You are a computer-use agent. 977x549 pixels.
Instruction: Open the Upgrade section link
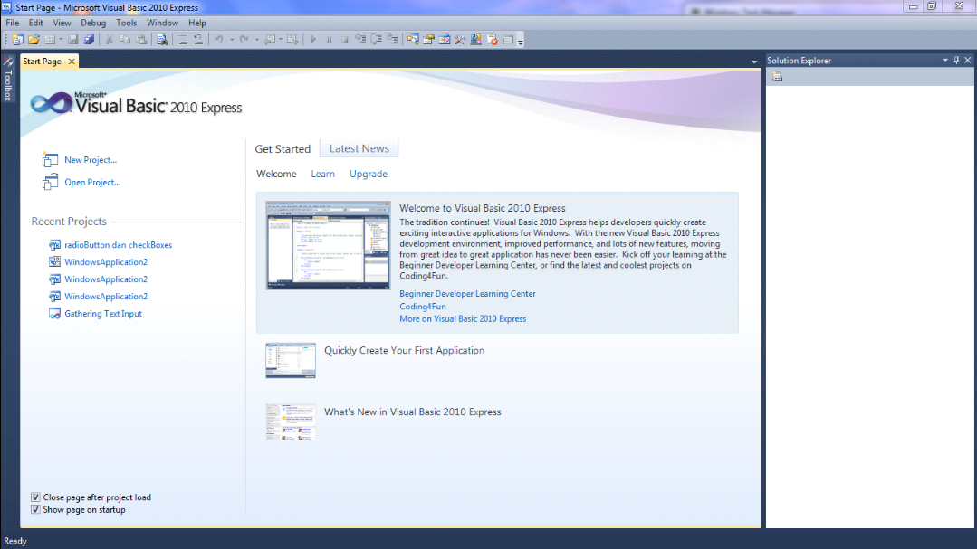(369, 174)
